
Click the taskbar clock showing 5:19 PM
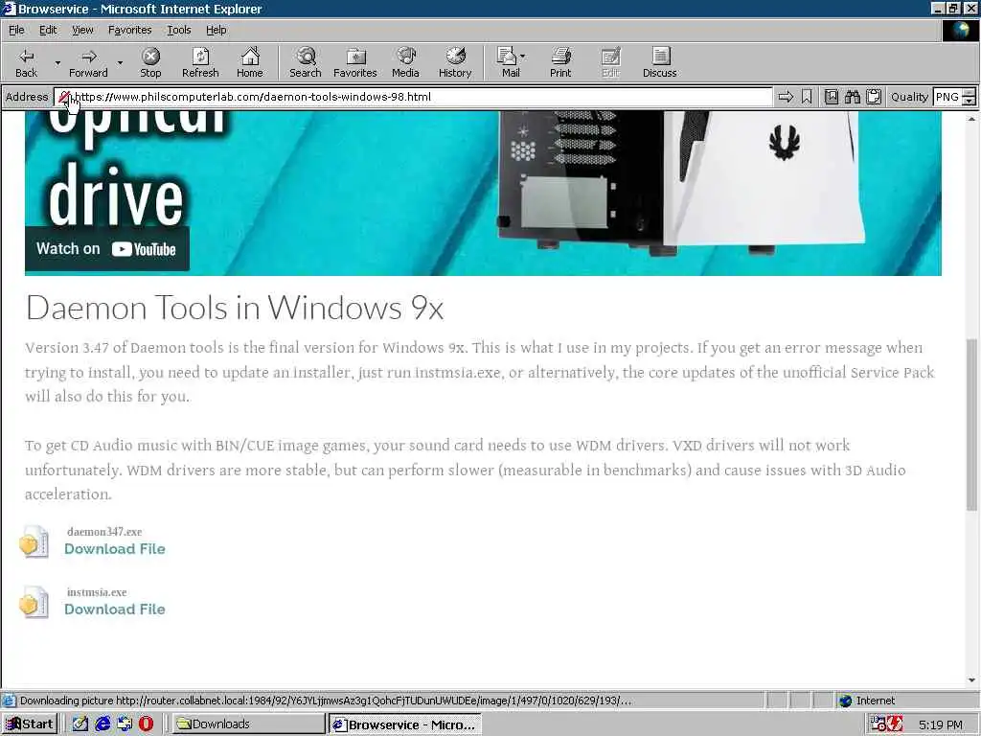click(941, 724)
